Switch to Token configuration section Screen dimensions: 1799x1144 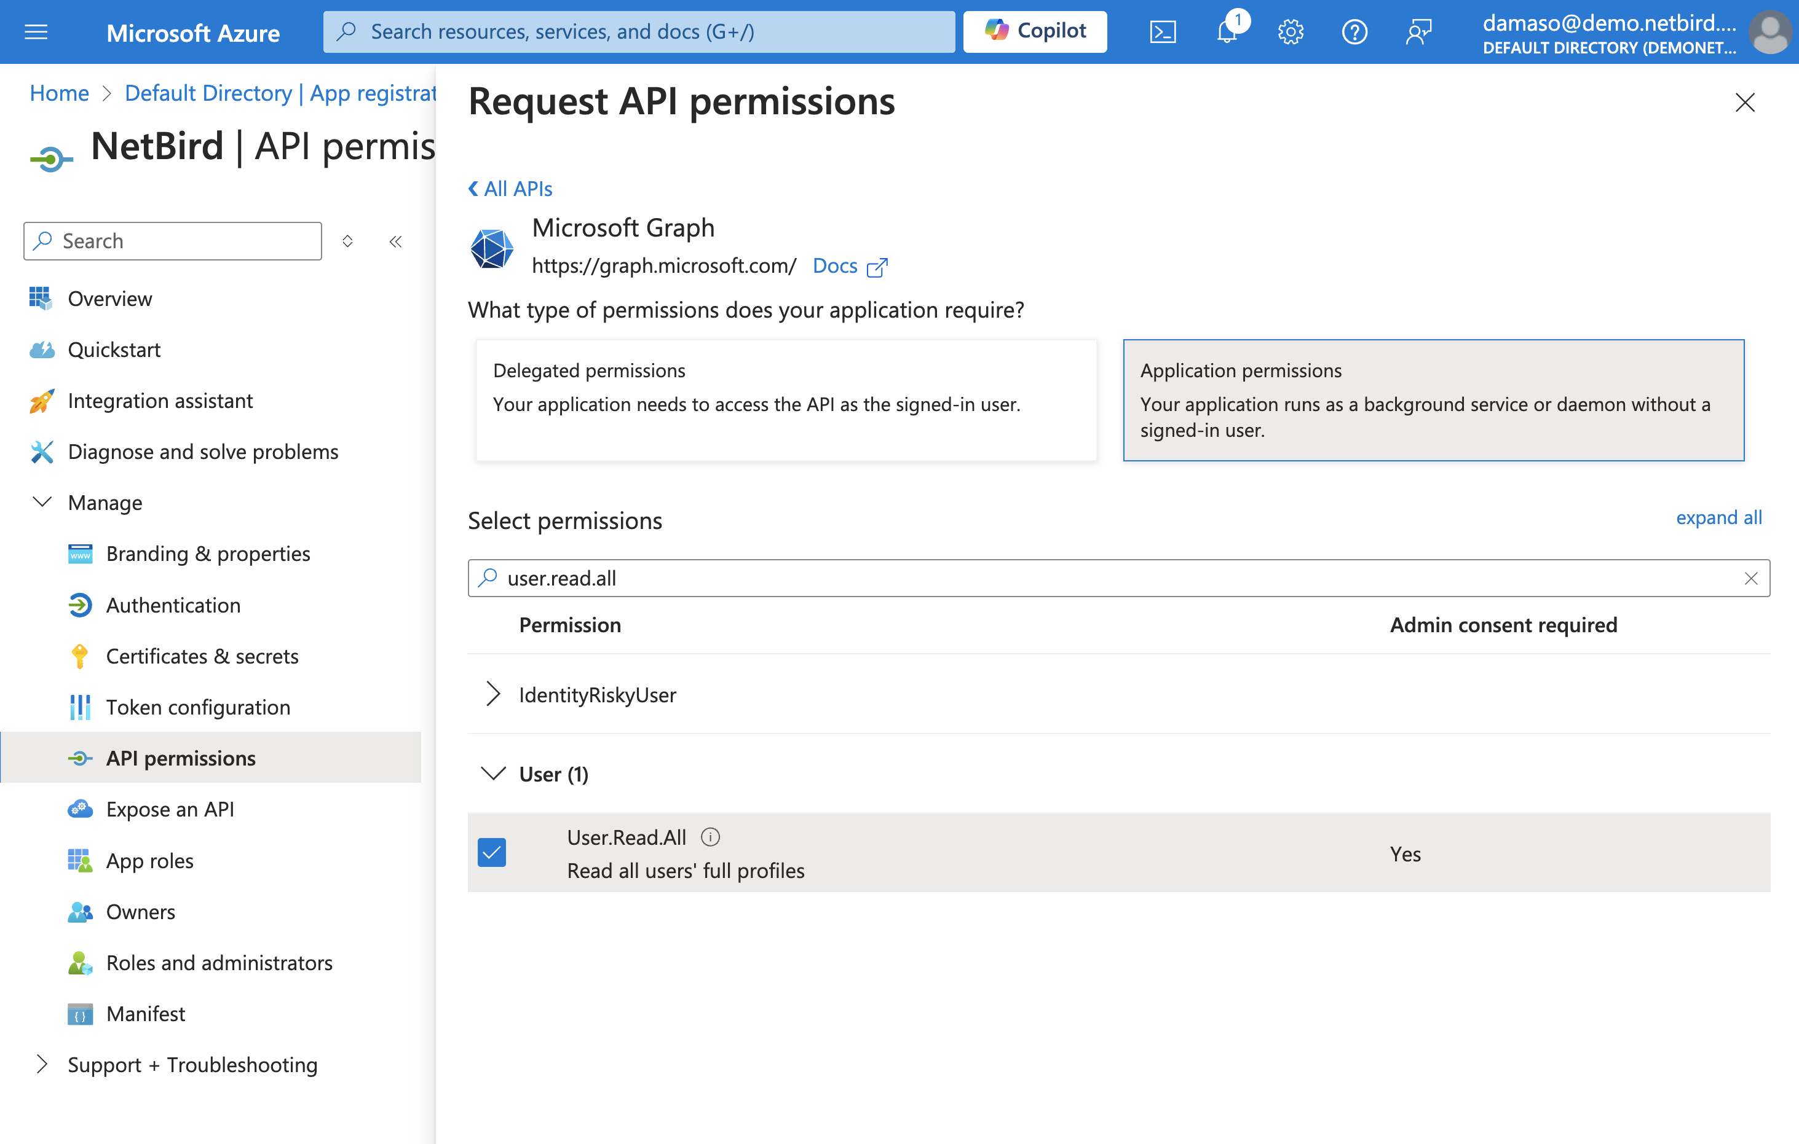[x=198, y=707]
